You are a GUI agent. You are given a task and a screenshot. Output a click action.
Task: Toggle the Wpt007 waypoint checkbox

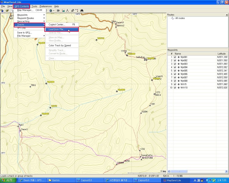click(x=175, y=77)
